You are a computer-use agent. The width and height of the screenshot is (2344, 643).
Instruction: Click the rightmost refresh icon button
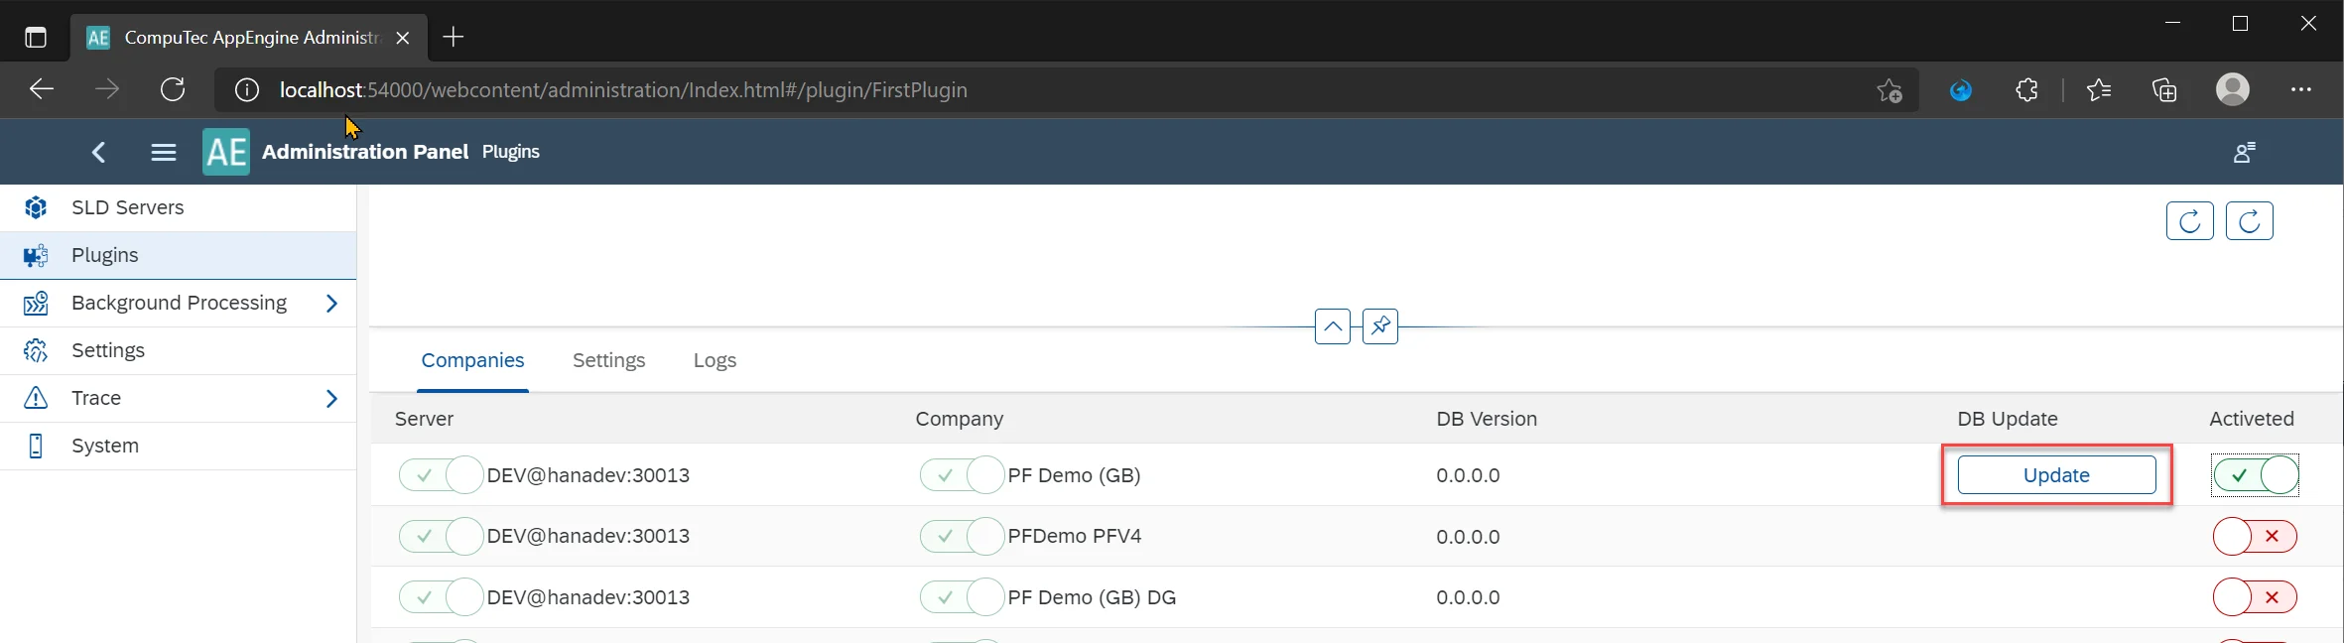click(2249, 220)
